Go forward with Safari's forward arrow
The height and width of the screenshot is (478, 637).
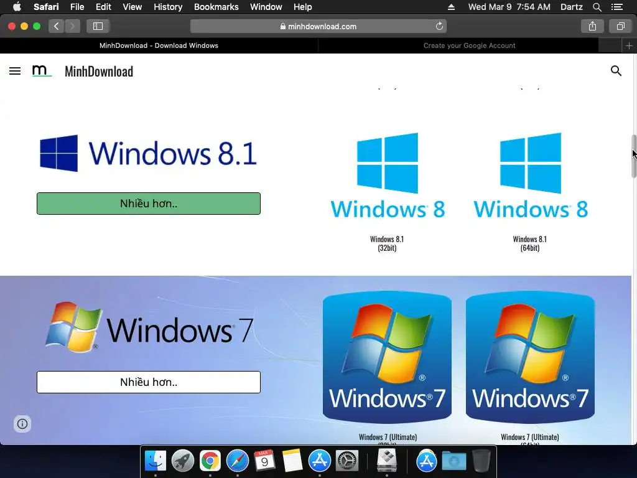(72, 26)
